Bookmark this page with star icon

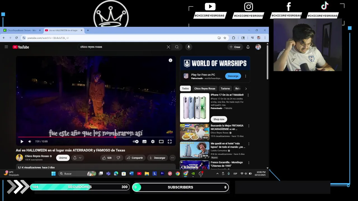(225, 38)
